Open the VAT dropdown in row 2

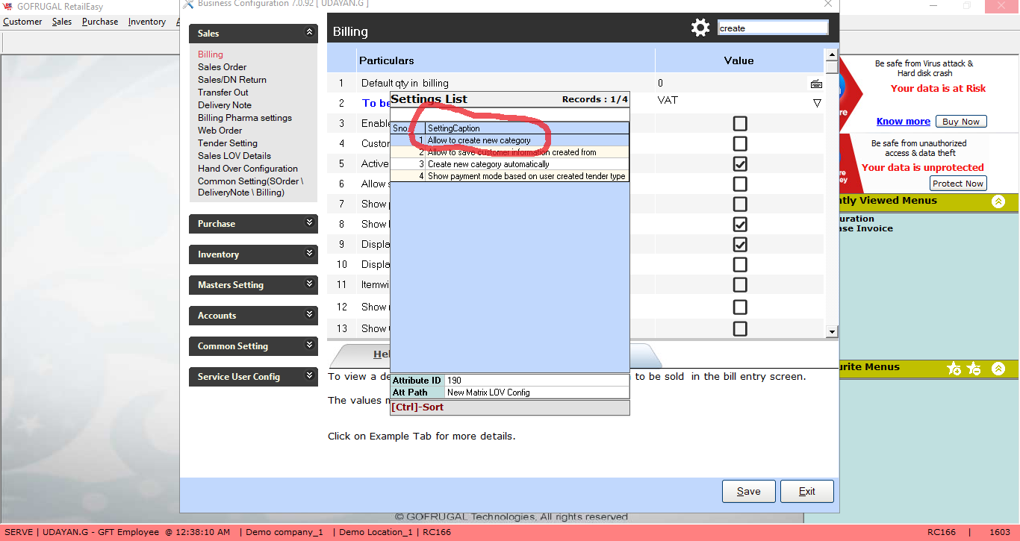817,103
